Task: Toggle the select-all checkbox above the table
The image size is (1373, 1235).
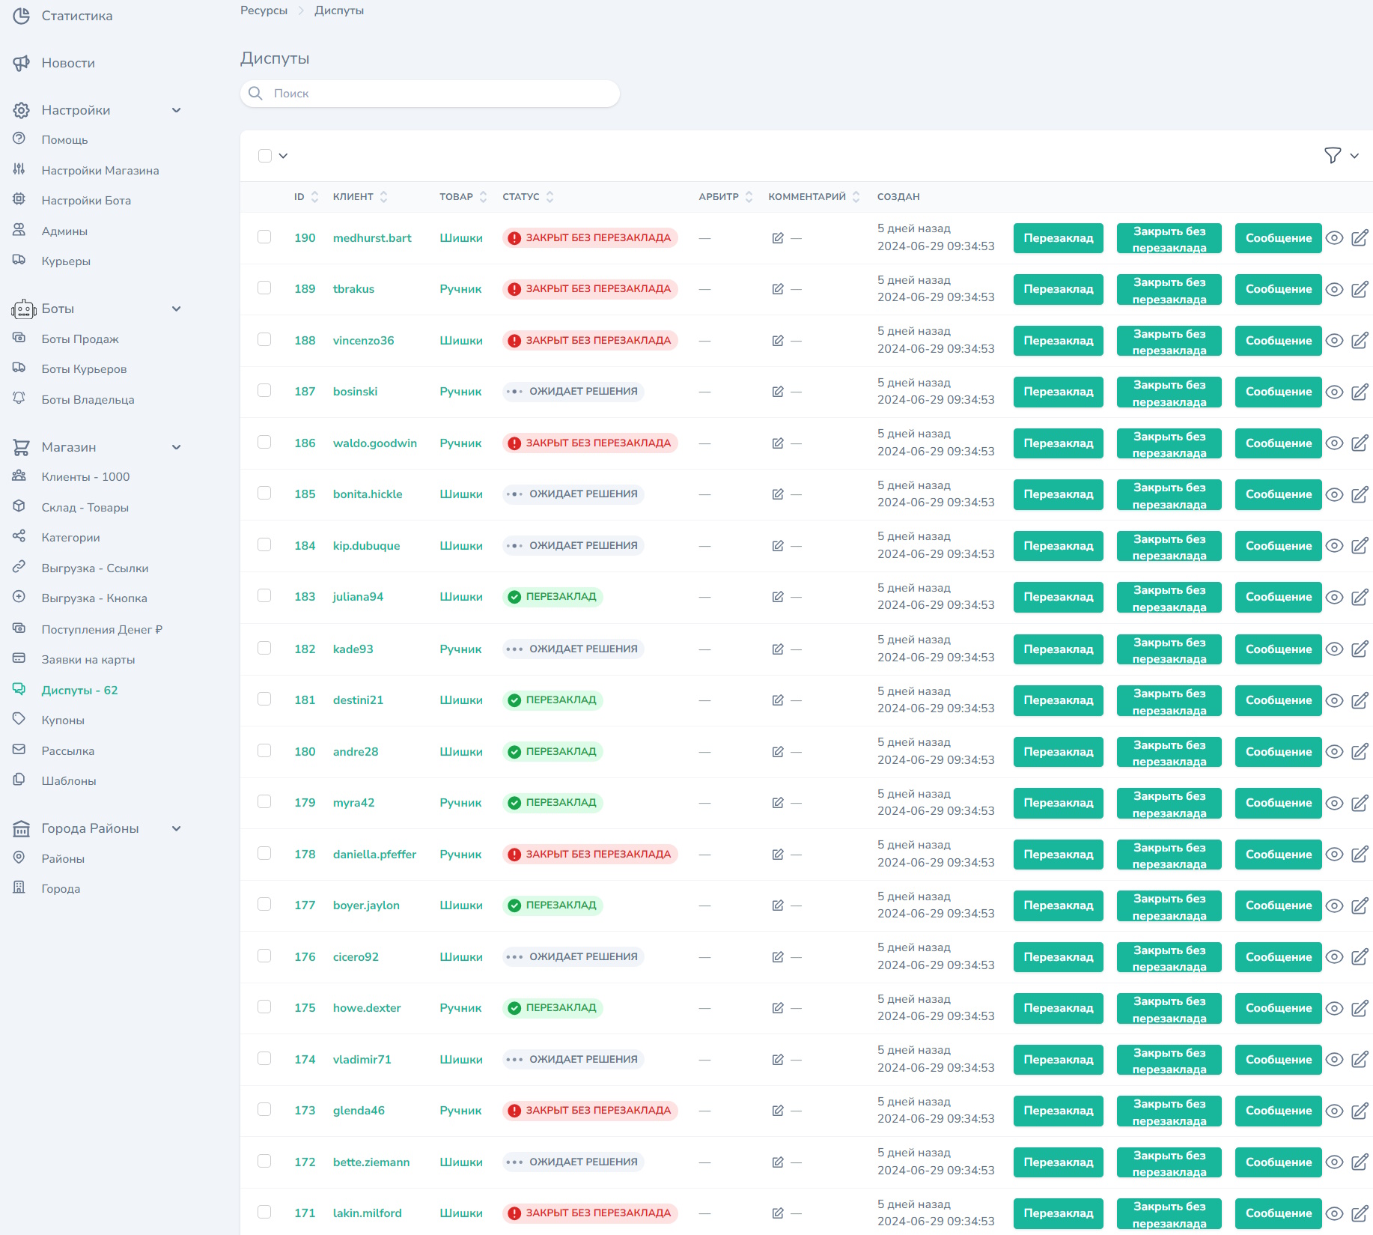Action: pos(265,156)
